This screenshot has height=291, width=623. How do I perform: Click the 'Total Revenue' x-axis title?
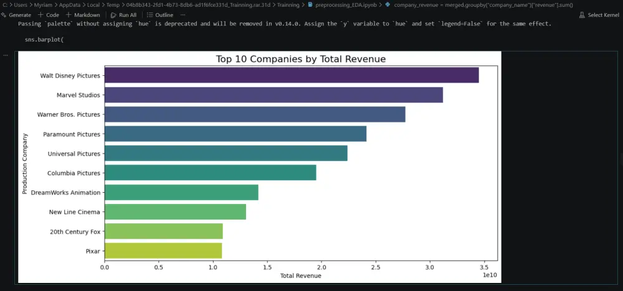pyautogui.click(x=301, y=276)
